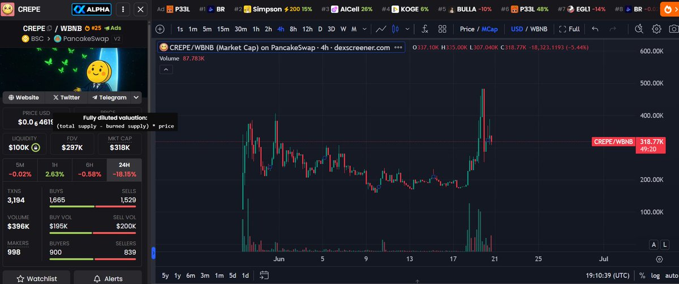Open go-to-date calendar icon
The image size is (679, 284).
264,275
